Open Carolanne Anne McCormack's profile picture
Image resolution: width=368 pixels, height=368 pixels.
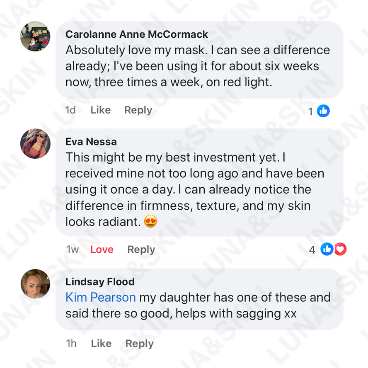tap(35, 36)
